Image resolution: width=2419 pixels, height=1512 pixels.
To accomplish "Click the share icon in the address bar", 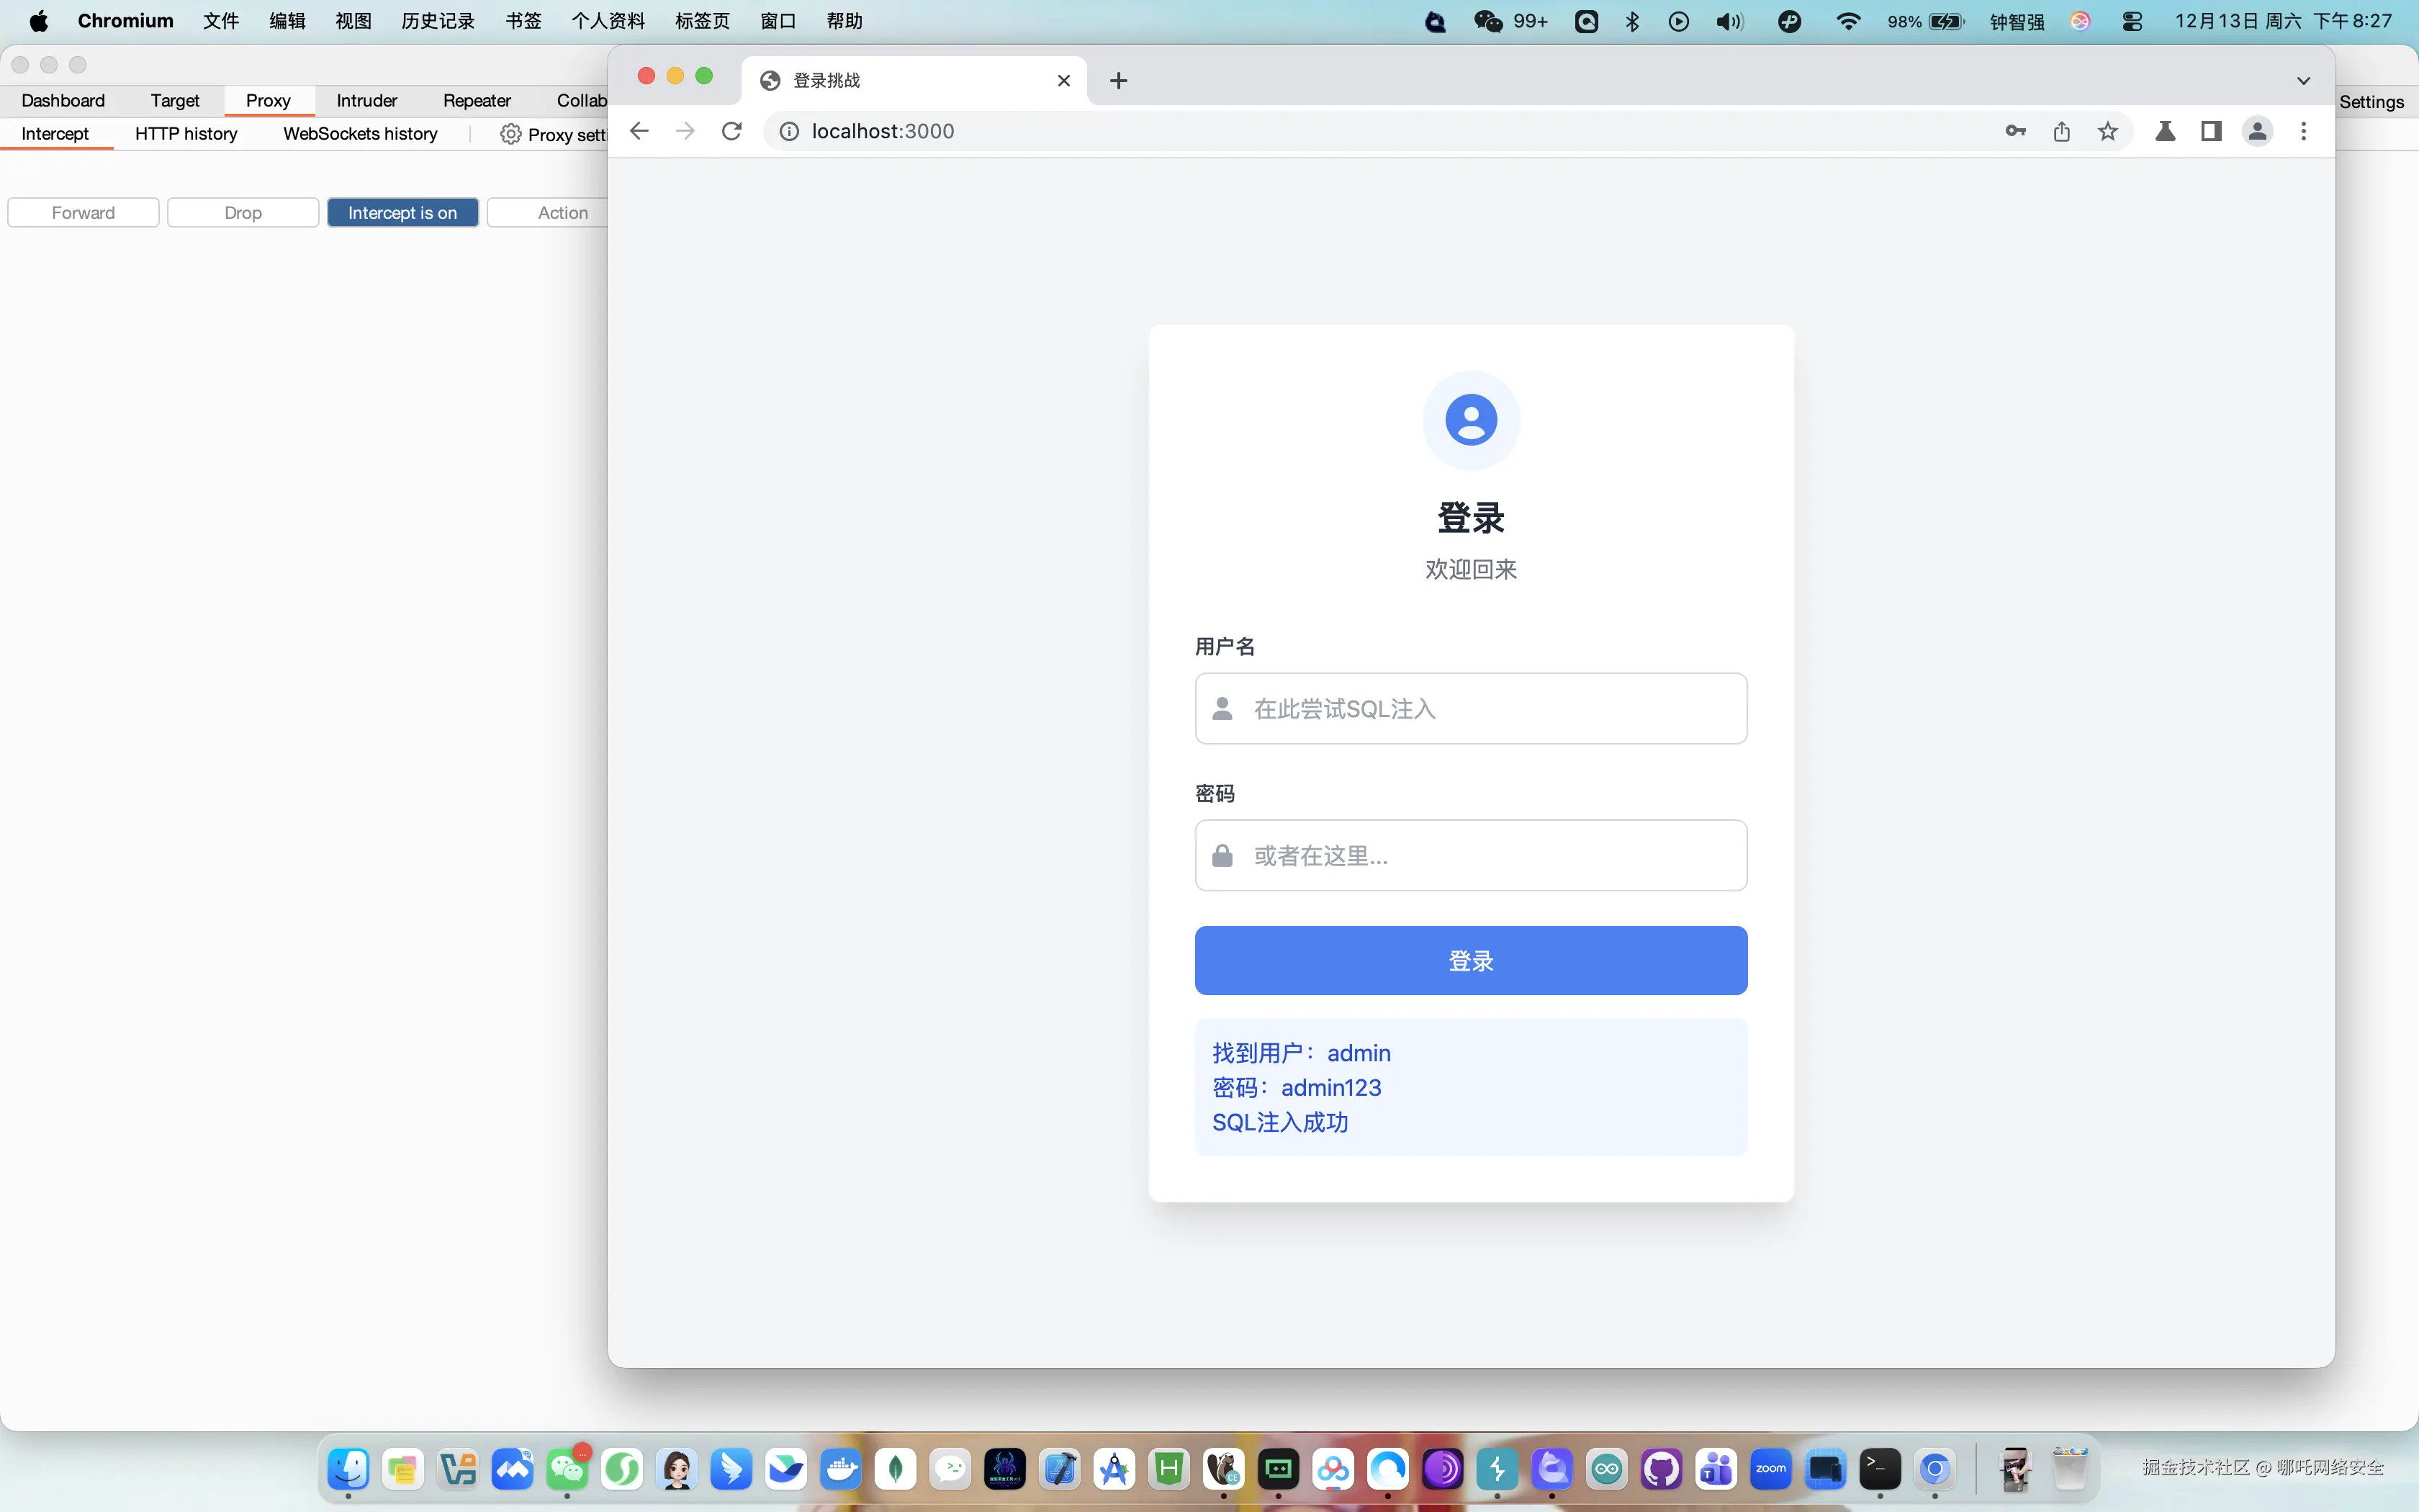I will point(2060,131).
